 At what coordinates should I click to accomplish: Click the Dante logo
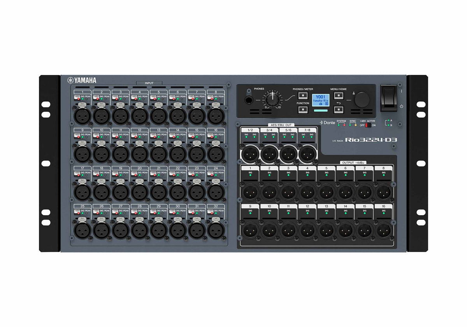pos(328,122)
